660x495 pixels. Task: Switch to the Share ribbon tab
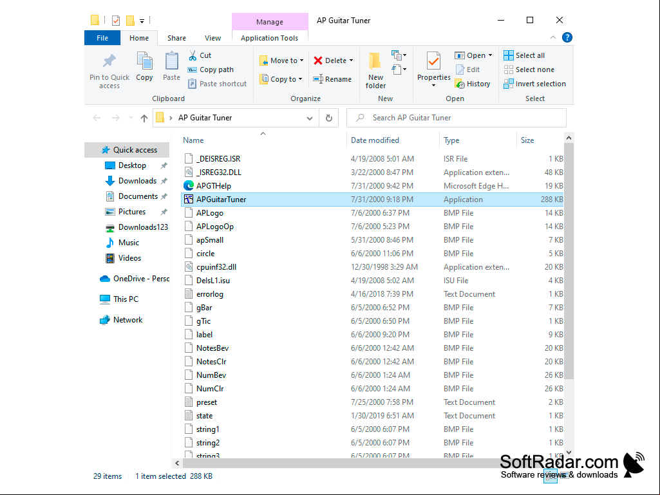coord(177,38)
